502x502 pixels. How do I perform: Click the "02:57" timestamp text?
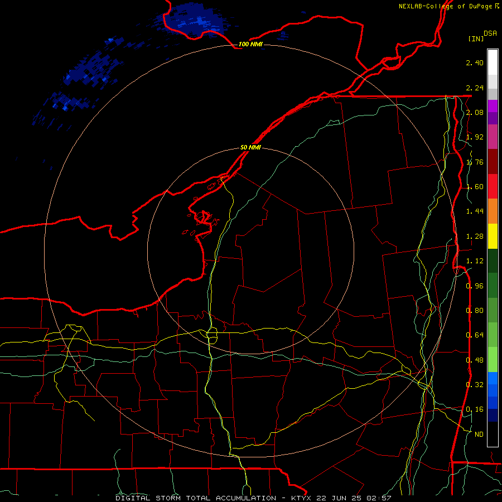click(379, 498)
